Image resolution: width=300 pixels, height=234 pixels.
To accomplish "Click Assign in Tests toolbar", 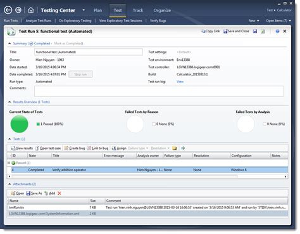I will point(119,148).
